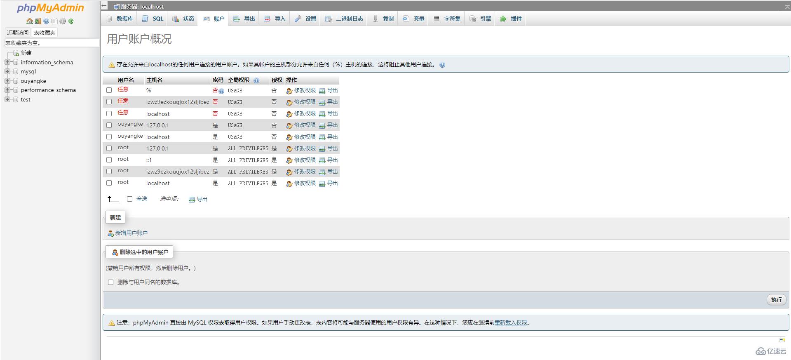Open the console icon at bottom right

[x=782, y=340]
